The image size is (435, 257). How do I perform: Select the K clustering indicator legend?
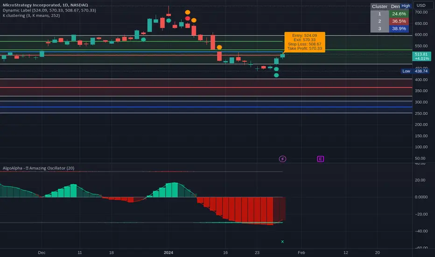(31, 15)
